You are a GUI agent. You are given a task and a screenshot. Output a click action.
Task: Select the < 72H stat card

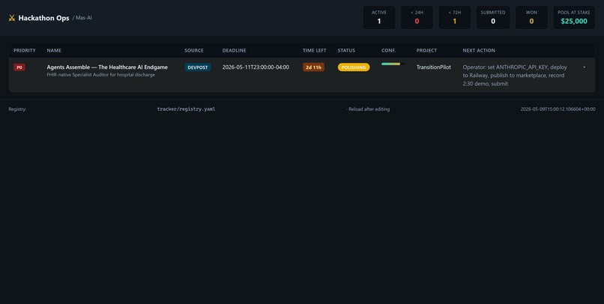click(455, 17)
